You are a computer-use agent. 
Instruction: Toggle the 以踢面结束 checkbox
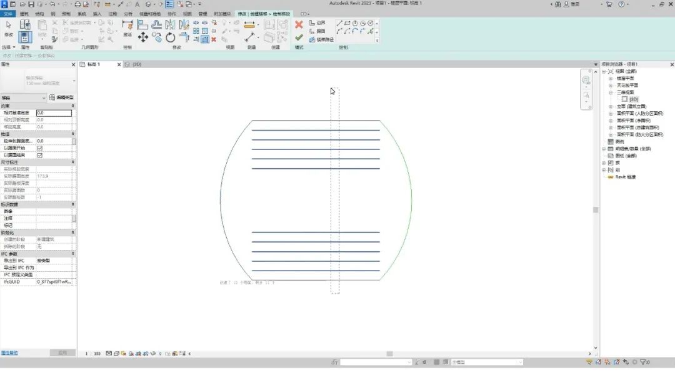[x=39, y=156]
